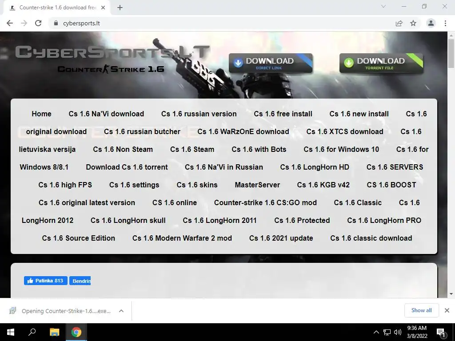
Task: Click the CyberSports.LT logo
Action: point(112,52)
